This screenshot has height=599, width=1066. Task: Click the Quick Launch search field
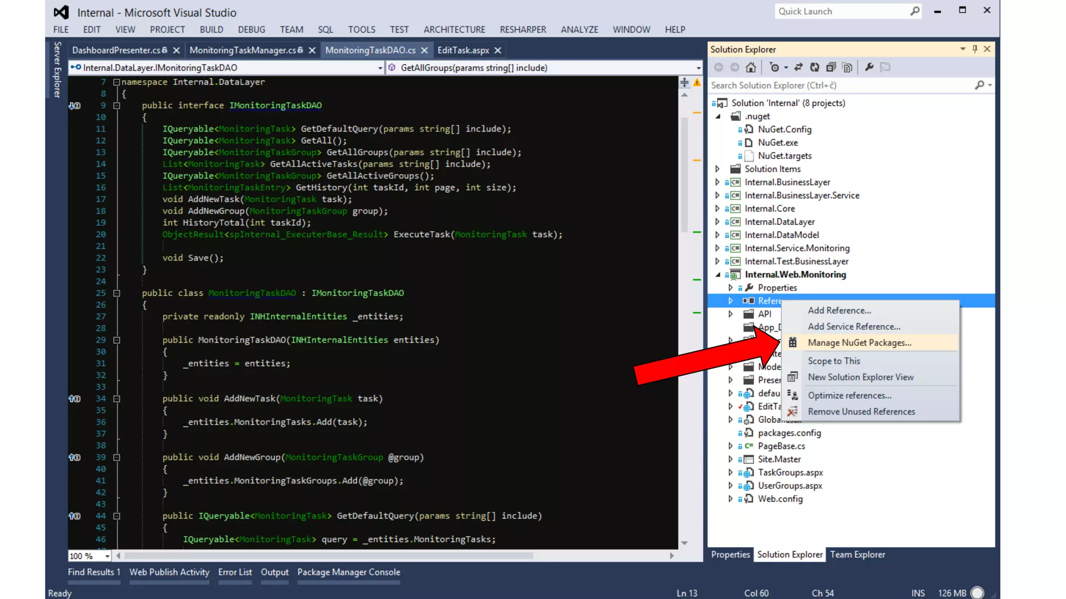click(x=842, y=11)
